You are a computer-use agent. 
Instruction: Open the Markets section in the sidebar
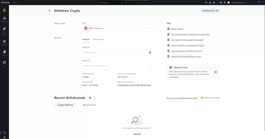[4, 19]
